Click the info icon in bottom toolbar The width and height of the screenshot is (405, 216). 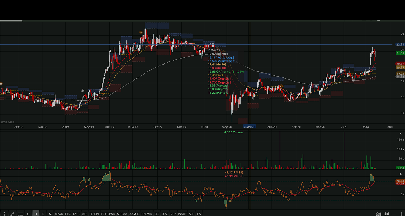[x=4, y=214]
